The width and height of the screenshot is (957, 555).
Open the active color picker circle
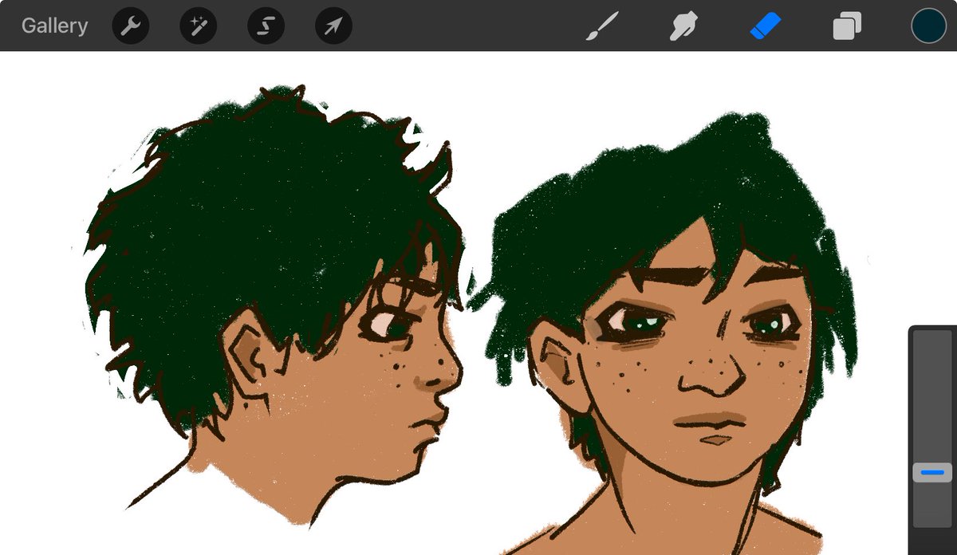click(x=929, y=26)
